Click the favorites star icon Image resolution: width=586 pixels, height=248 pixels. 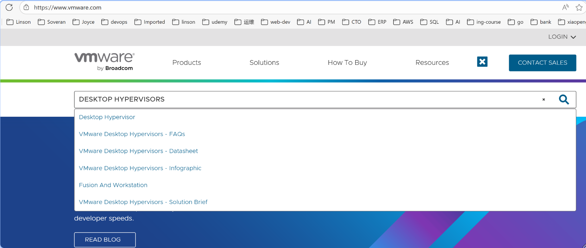579,7
